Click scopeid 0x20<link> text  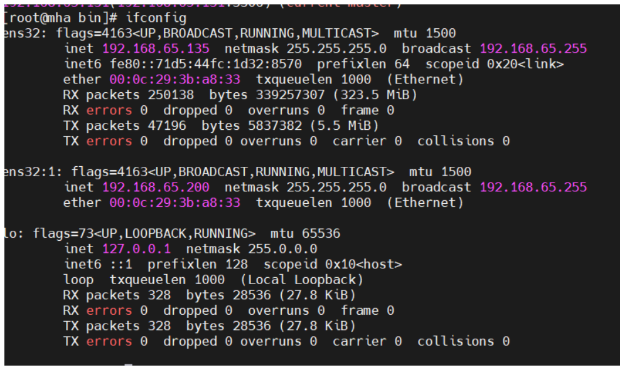pos(495,64)
